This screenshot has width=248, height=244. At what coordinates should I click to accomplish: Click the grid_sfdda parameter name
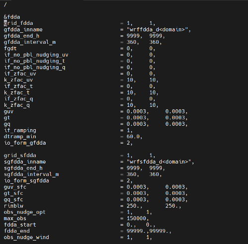pos(20,156)
